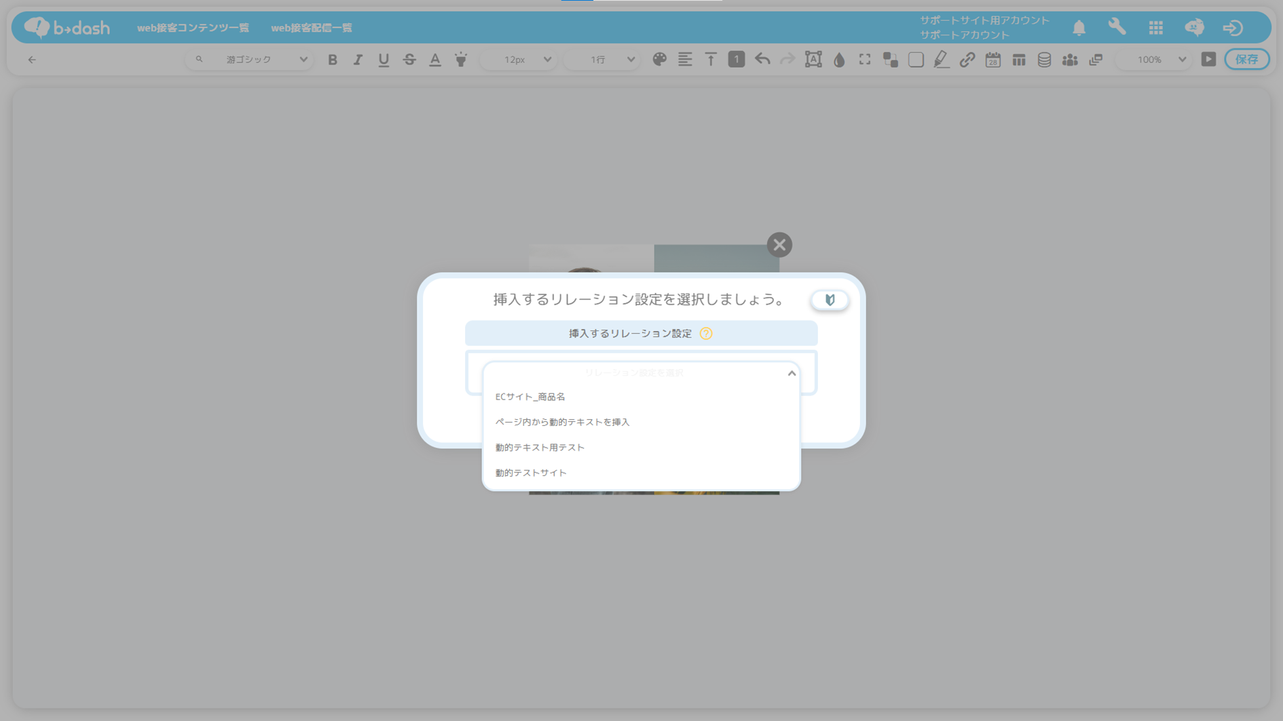Select ECサイト_商品名 from the list
This screenshot has height=721, width=1283.
point(530,397)
